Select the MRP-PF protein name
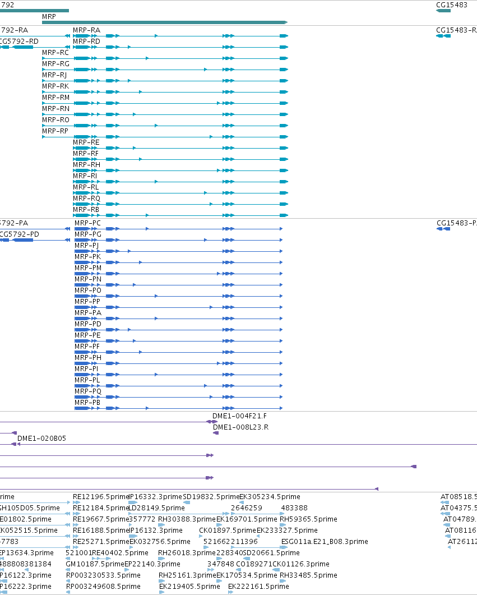The image size is (477, 595). coord(87,347)
